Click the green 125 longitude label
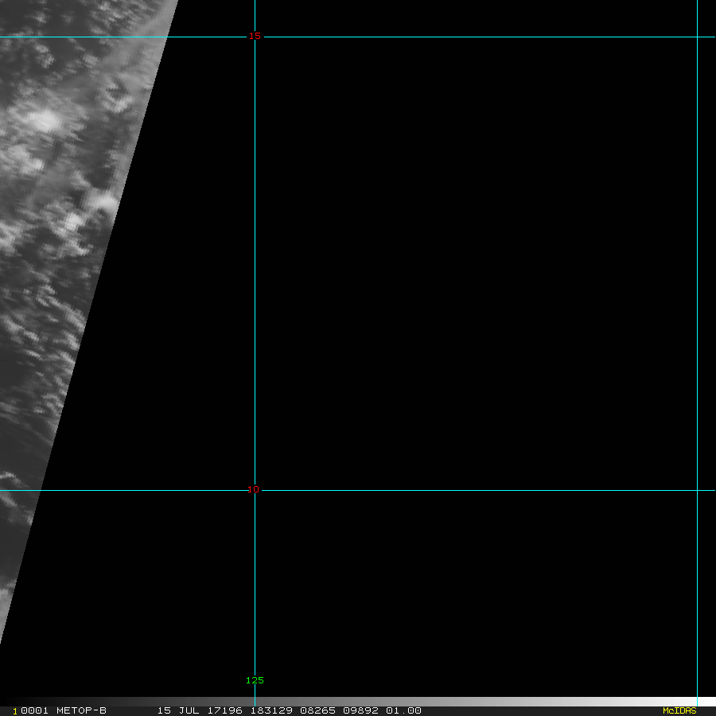Viewport: 716px width, 716px height. 255,680
